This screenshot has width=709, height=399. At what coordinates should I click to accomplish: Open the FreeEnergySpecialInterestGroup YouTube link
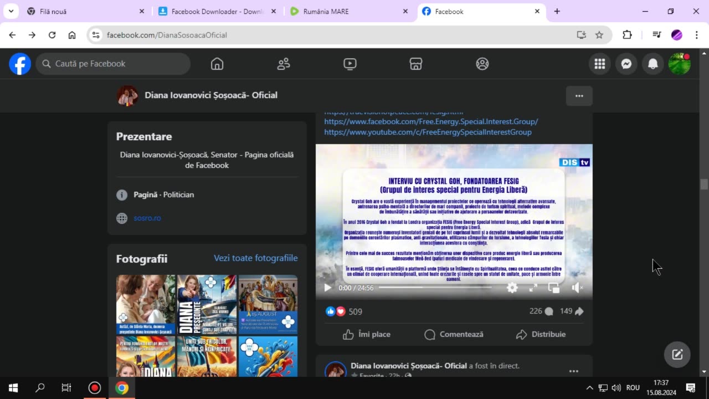tap(428, 132)
